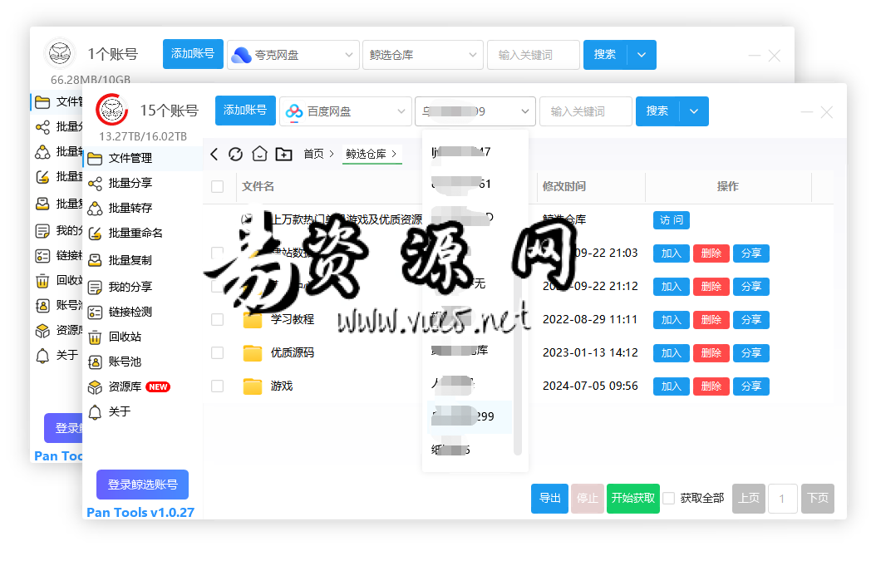
Task: Open the 百度网盘 drive type dropdown
Action: [346, 111]
